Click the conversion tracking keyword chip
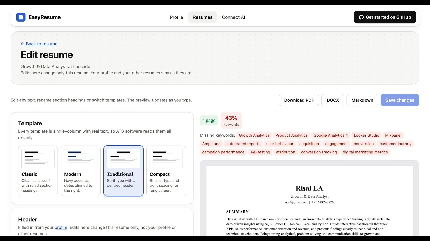The width and height of the screenshot is (430, 241). [x=319, y=152]
